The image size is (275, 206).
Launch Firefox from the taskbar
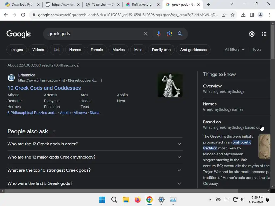pos(138,200)
